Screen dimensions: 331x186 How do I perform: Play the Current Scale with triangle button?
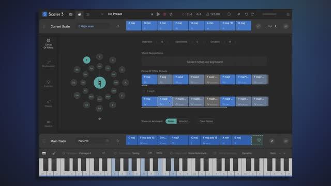(x=118, y=26)
